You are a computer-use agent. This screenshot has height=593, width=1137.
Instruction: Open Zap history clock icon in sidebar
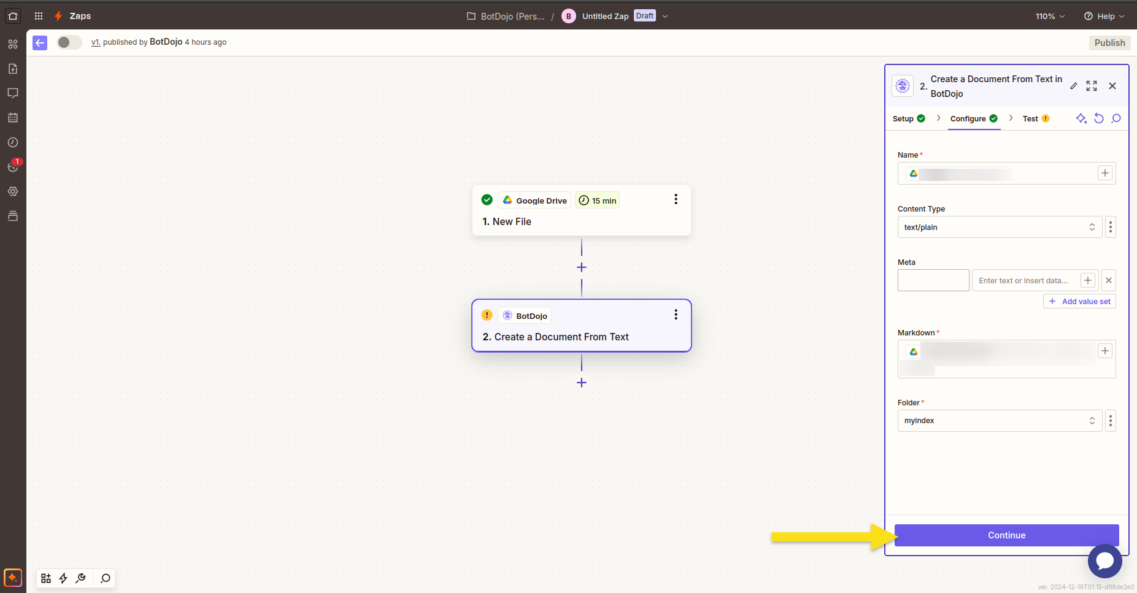click(13, 142)
